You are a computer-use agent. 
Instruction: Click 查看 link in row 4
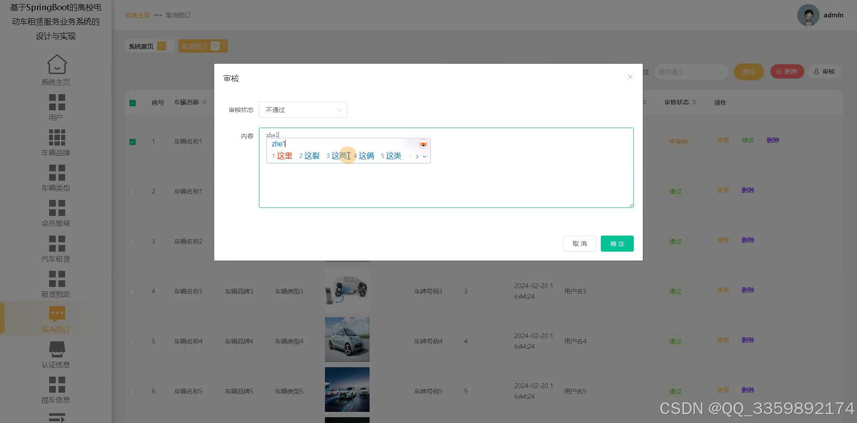[723, 290]
